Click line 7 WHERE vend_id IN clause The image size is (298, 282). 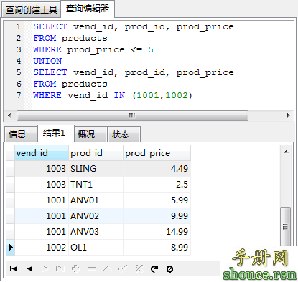[113, 95]
